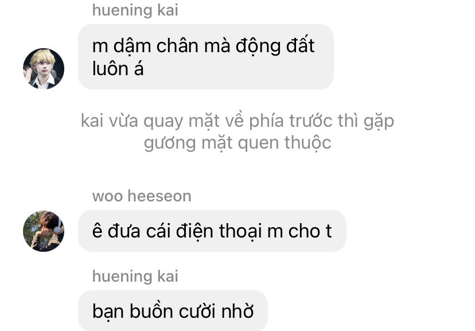Image resolution: width=475 pixels, height=331 pixels.
Task: Click the words 'dậm chân' in first message
Action: tap(156, 46)
